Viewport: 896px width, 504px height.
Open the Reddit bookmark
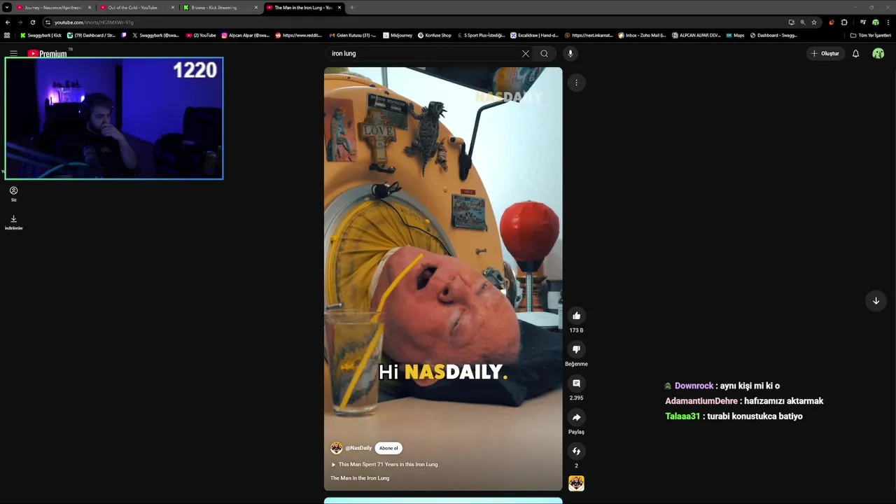(x=299, y=35)
